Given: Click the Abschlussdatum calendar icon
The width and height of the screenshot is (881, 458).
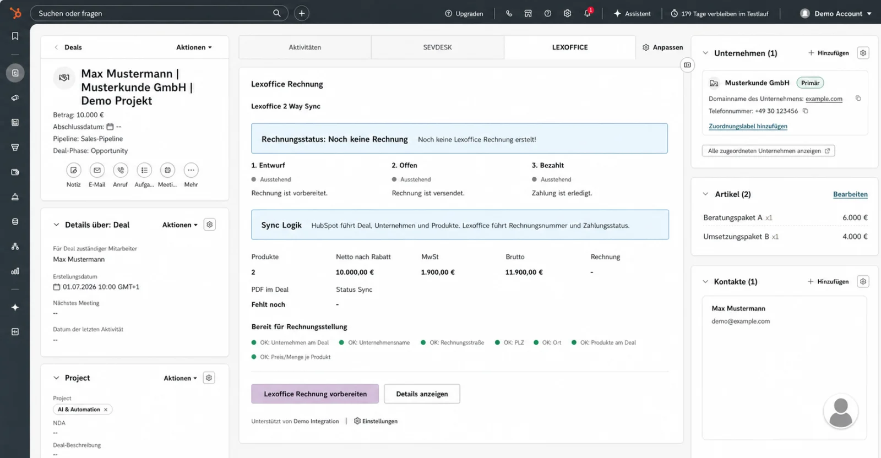Looking at the screenshot, I should point(110,127).
